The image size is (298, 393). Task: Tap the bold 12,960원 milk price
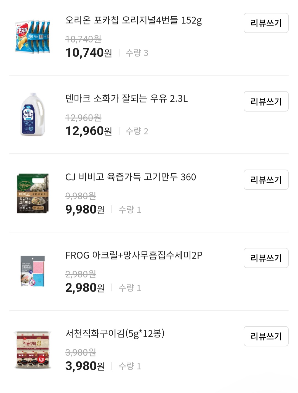pyautogui.click(x=89, y=131)
